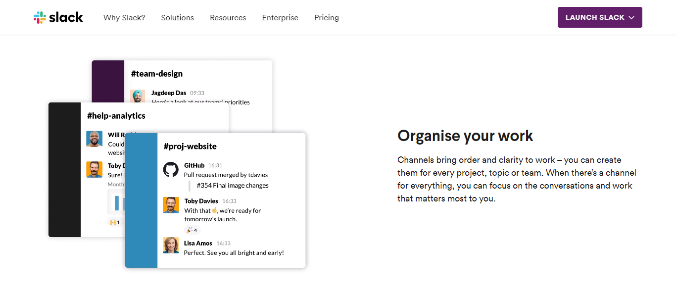The height and width of the screenshot is (297, 676).
Task: Click the #proj-website channel title
Action: click(x=190, y=146)
